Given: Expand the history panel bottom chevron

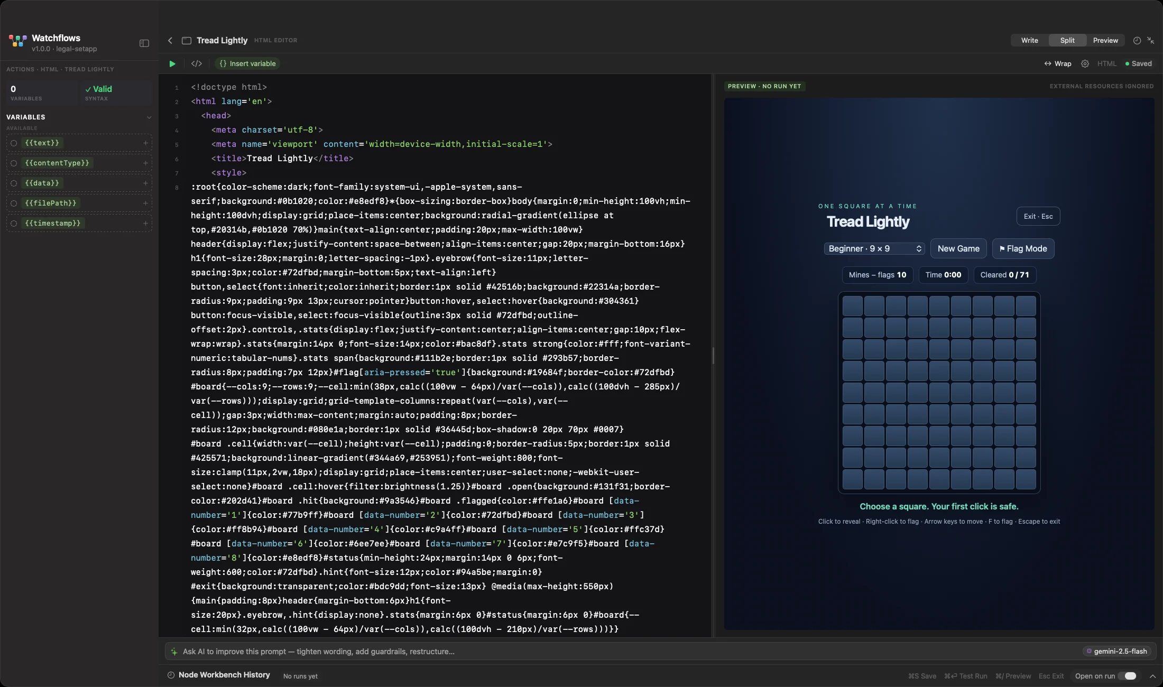Looking at the screenshot, I should click(1153, 676).
